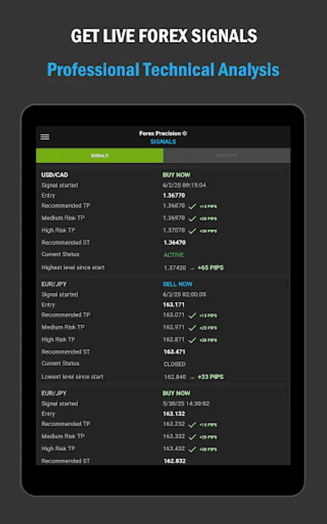327x524 pixels.
Task: Select the stop value 1.36470
Action: click(175, 243)
